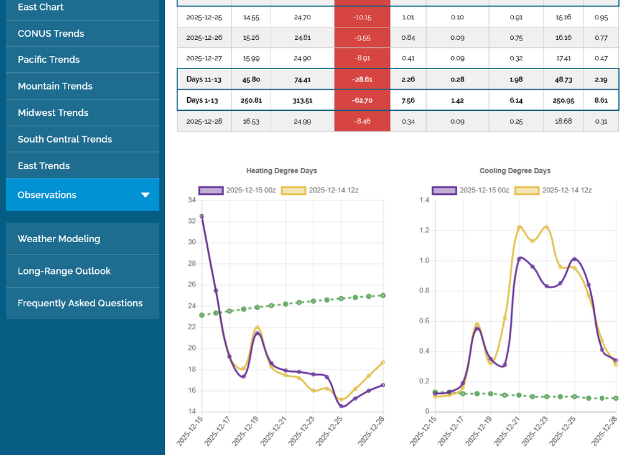Open Frequently Asked Questions

(80, 304)
